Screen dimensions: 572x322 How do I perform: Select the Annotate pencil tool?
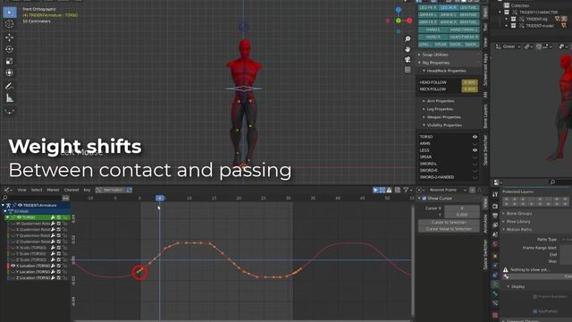coord(10,86)
